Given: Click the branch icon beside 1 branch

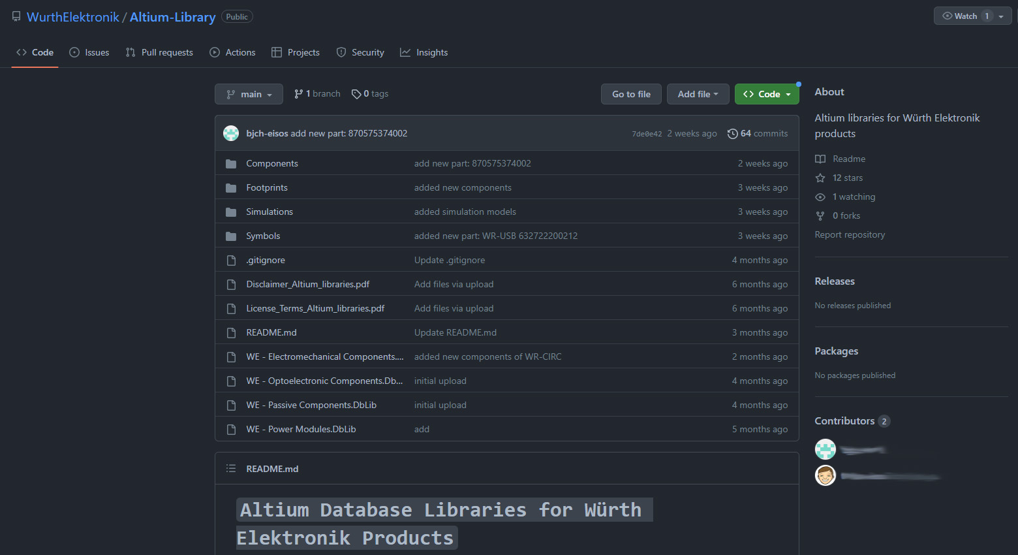Looking at the screenshot, I should tap(298, 94).
